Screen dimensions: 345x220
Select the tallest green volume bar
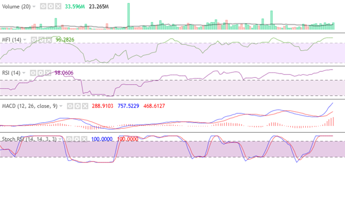coord(128,16)
